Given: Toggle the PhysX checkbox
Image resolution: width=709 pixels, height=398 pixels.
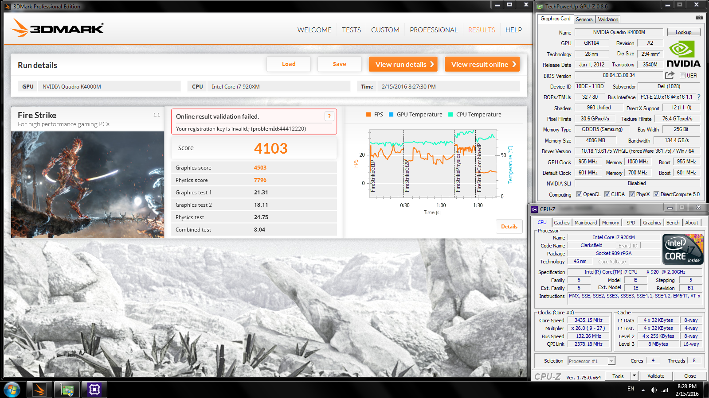Looking at the screenshot, I should (x=632, y=194).
